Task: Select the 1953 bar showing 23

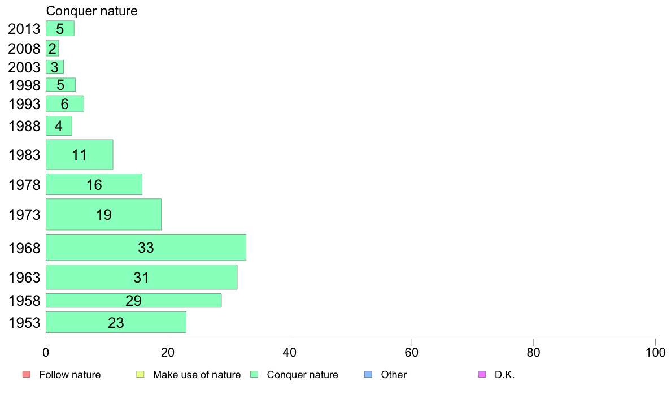Action: click(116, 322)
